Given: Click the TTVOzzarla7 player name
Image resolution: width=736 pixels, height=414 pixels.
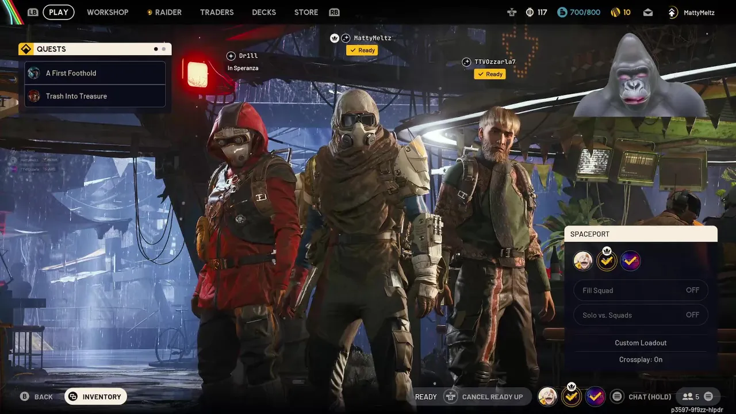Looking at the screenshot, I should tap(495, 62).
